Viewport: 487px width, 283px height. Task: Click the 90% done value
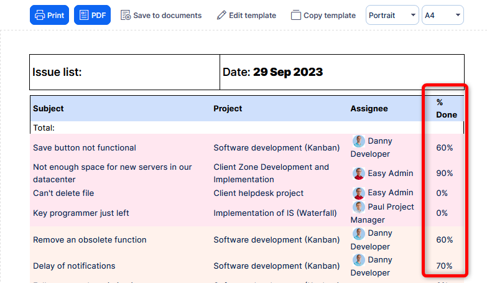(x=444, y=174)
